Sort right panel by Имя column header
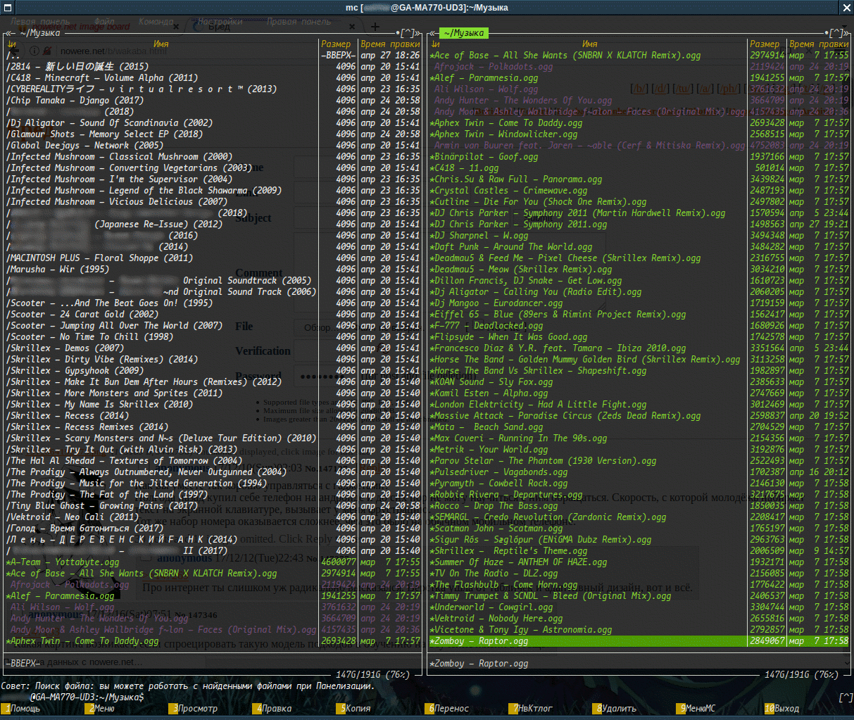This screenshot has width=854, height=720. click(590, 44)
